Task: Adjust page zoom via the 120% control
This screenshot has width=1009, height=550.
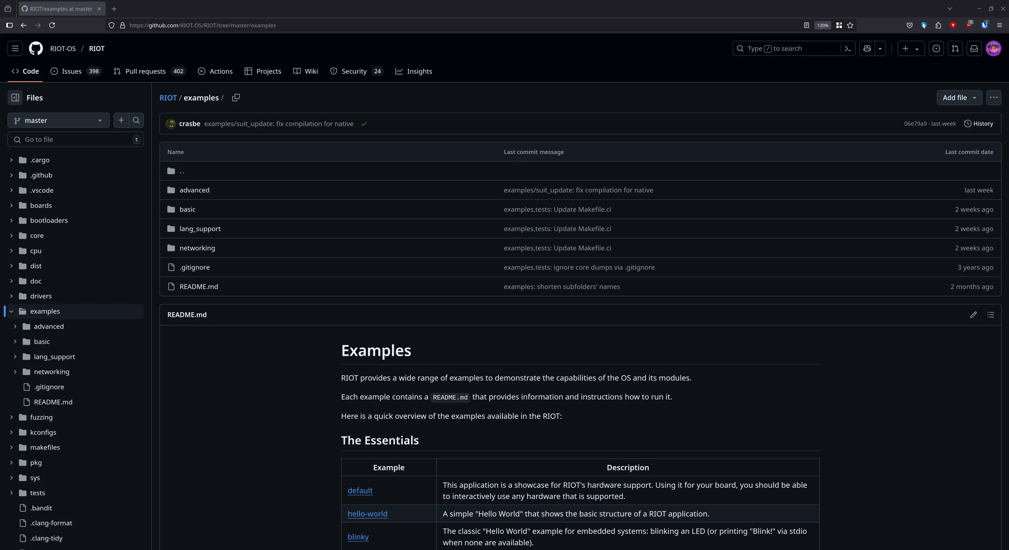Action: [822, 25]
